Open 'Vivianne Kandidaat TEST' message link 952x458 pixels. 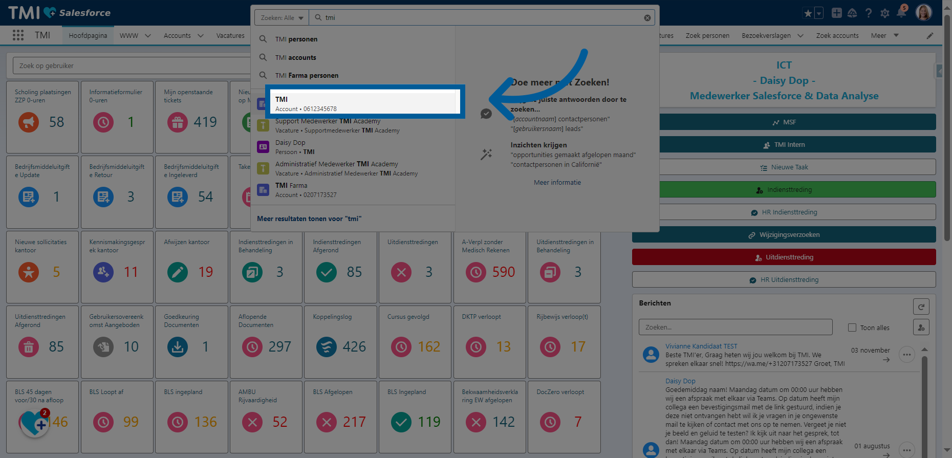click(701, 346)
